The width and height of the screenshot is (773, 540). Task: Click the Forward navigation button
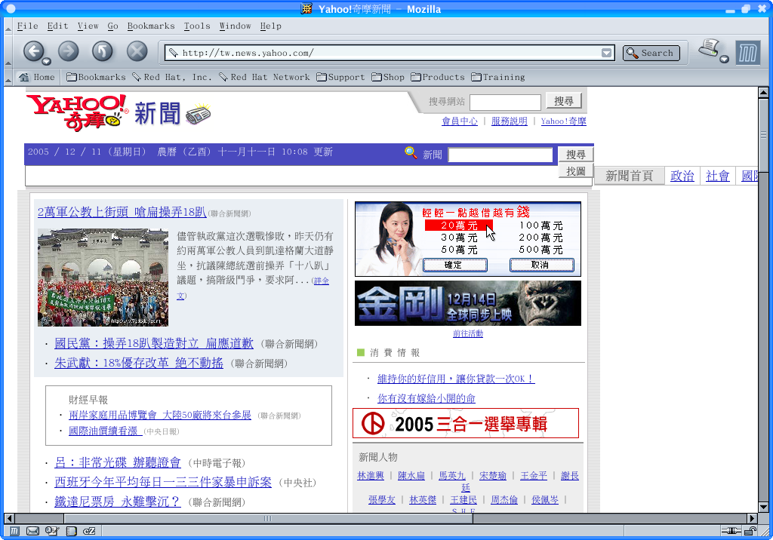tap(69, 51)
